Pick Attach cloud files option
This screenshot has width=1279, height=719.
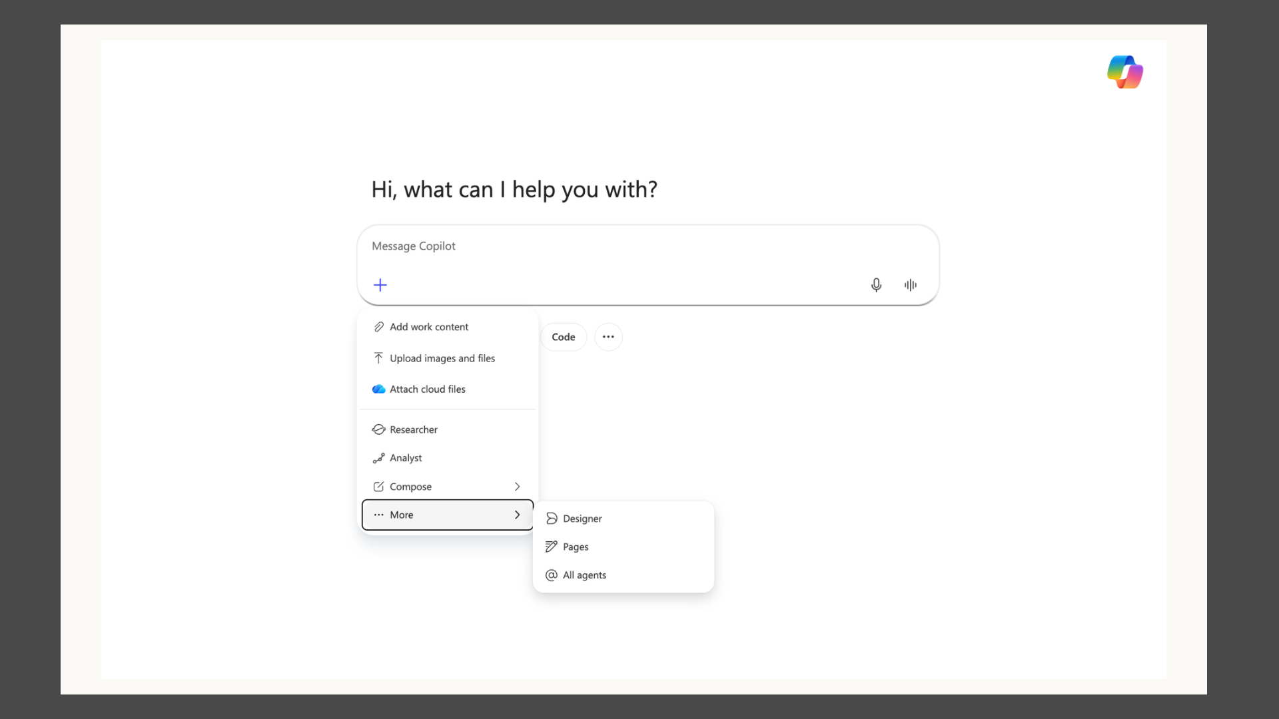click(448, 389)
